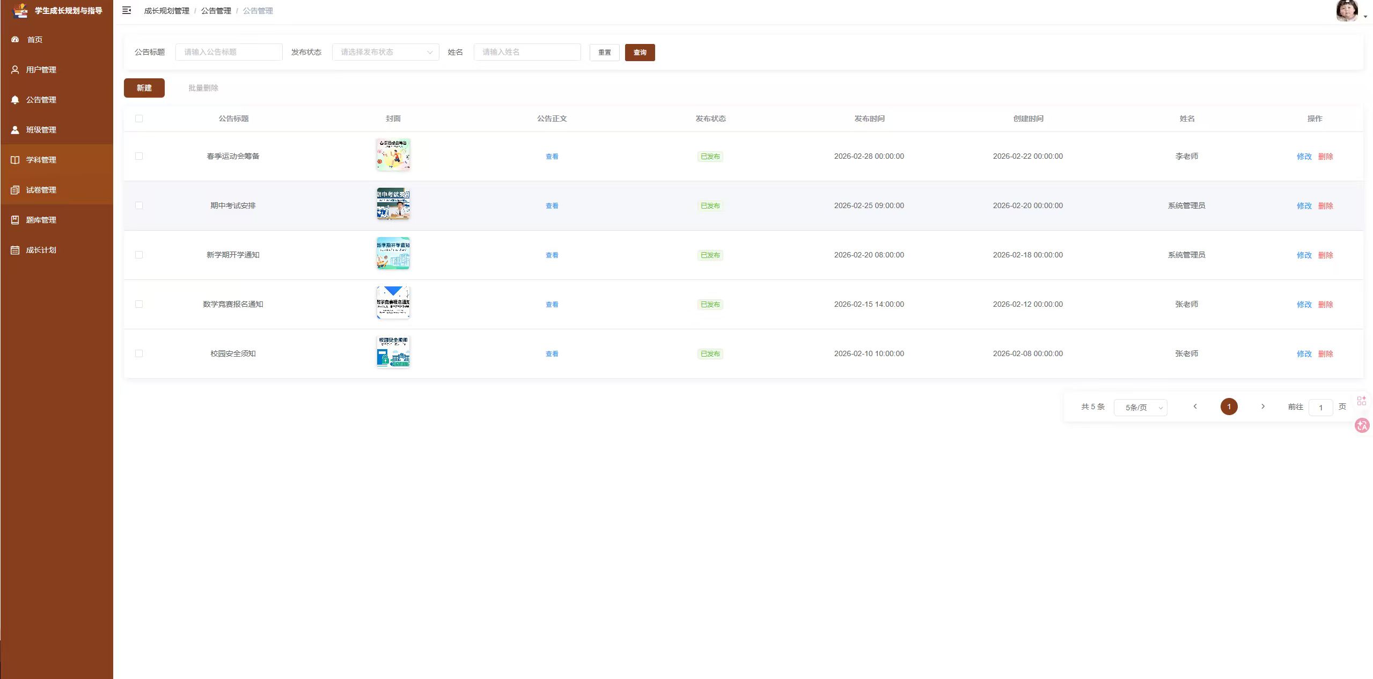
Task: Click 查看 for 春季运动会筹备
Action: pos(552,157)
